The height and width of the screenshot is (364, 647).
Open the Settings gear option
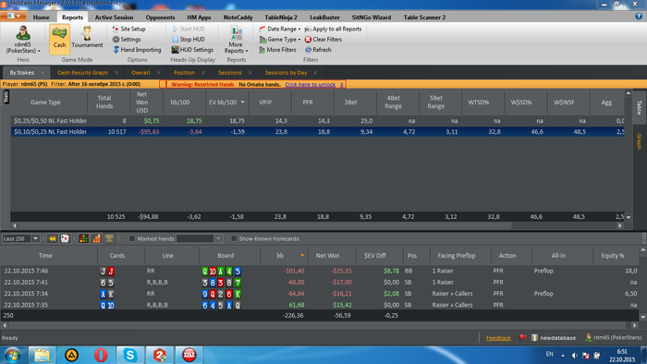click(127, 39)
